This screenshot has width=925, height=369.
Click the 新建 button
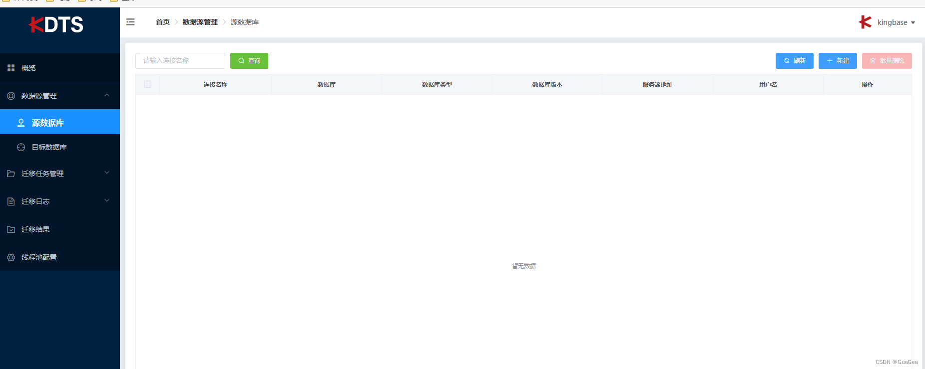tap(838, 61)
